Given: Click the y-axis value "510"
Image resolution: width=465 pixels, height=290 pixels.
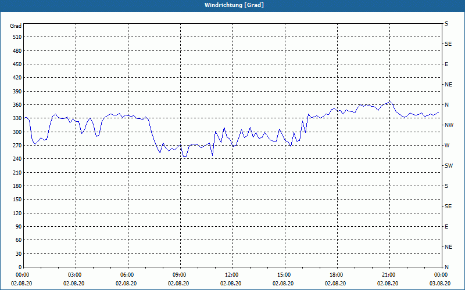Looking at the screenshot, I should point(17,37).
